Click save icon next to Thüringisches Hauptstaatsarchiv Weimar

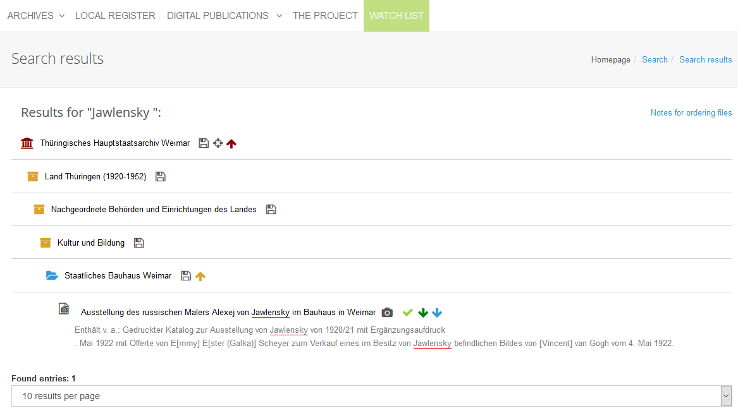204,143
